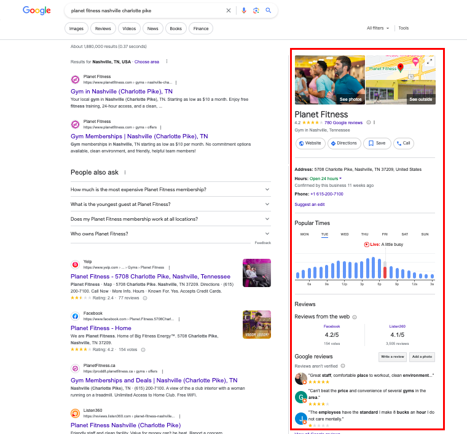This screenshot has height=434, width=467.
Task: Open the See outside street view thumbnail
Action: (x=401, y=92)
